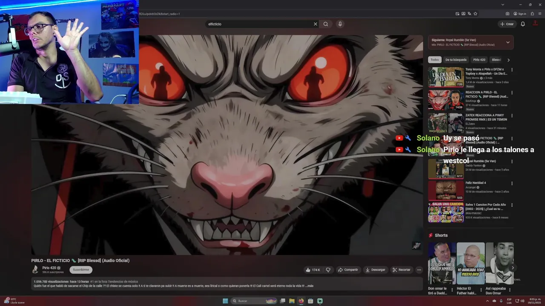Image resolution: width=545 pixels, height=306 pixels.
Task: Open Windows Start menu
Action: (225, 301)
